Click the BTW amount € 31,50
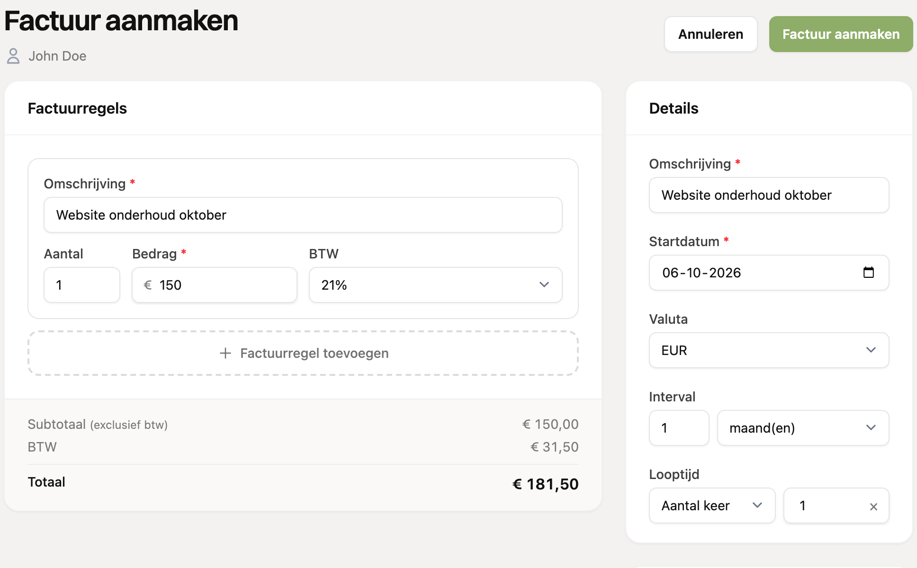 click(554, 447)
